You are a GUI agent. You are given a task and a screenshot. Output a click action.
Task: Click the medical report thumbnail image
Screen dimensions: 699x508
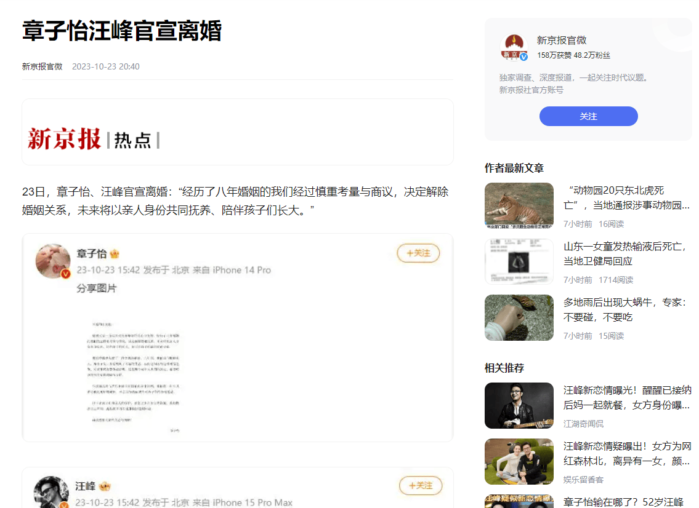coord(519,262)
